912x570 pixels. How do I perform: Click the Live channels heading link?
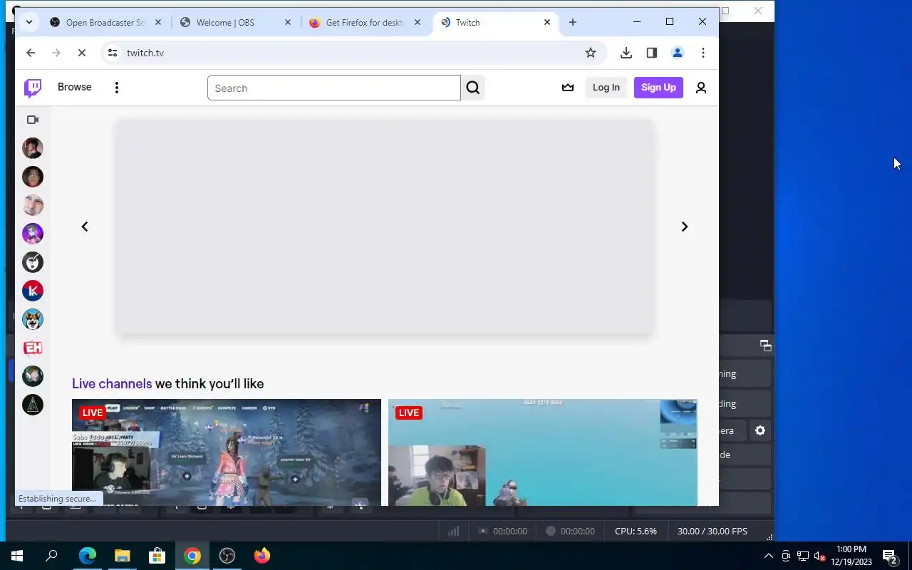click(112, 383)
